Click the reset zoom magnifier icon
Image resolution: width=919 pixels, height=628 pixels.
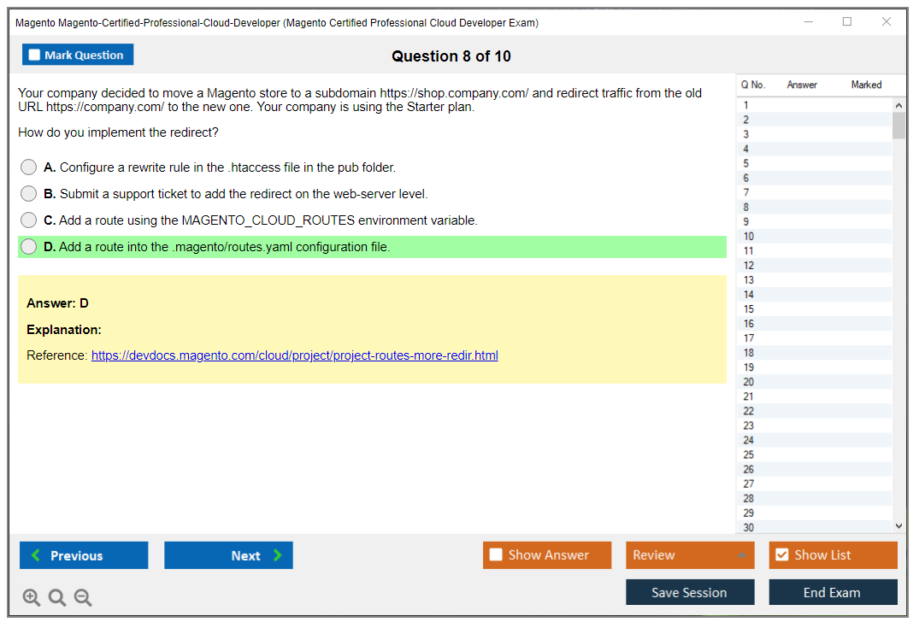57,598
